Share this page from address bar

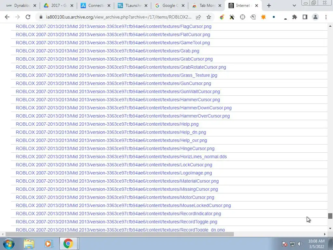click(x=198, y=17)
